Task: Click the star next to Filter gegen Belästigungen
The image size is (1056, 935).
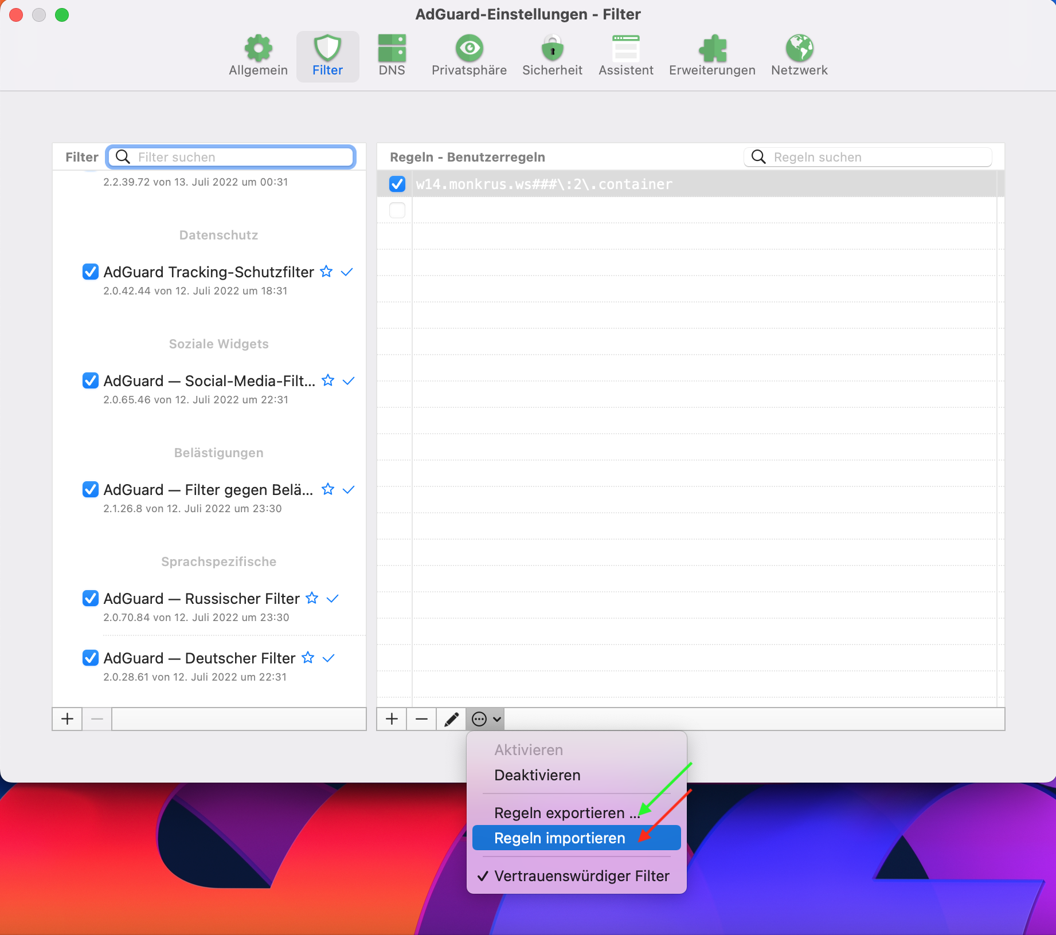Action: pos(328,489)
